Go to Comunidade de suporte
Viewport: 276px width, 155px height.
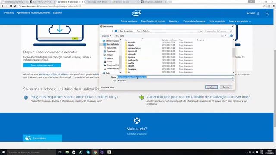(194, 21)
